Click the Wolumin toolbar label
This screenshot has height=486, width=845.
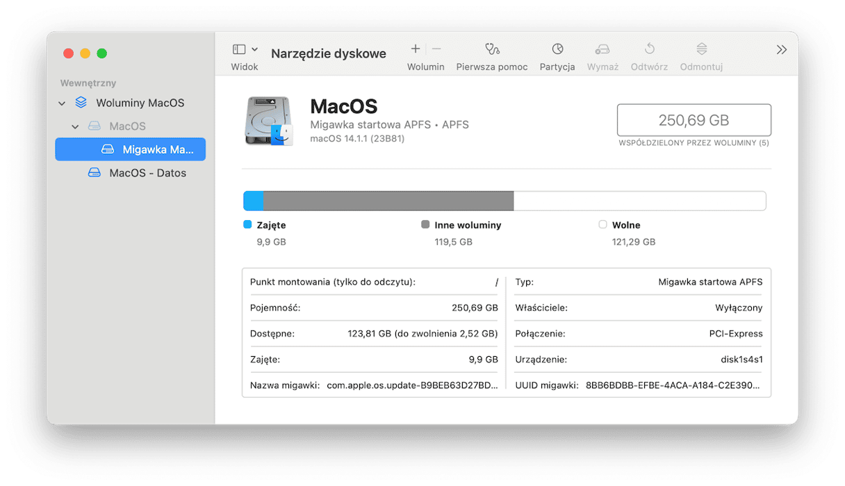coord(426,67)
